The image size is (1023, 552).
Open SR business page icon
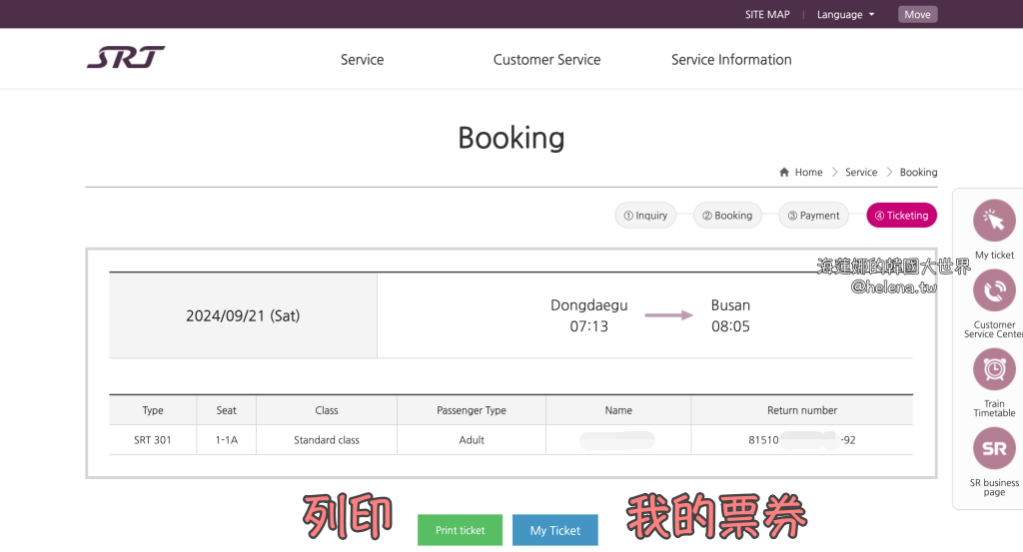[x=993, y=448]
